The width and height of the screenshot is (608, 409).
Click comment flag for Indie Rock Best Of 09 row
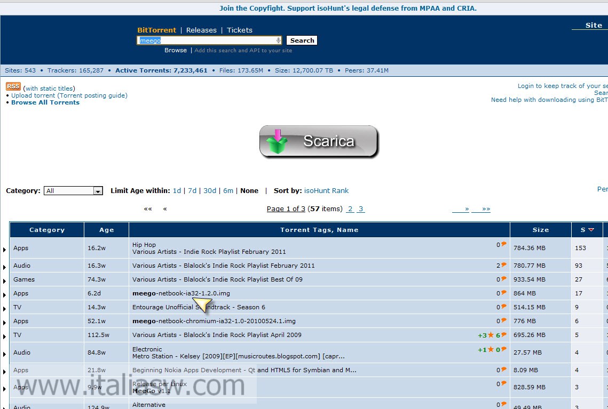(504, 279)
